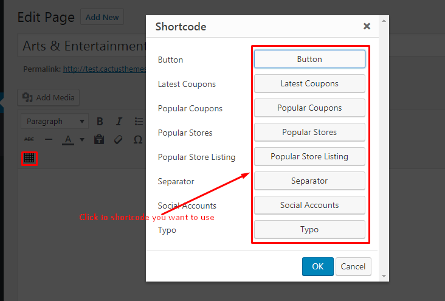Open the special character Omega icon

[x=138, y=140]
